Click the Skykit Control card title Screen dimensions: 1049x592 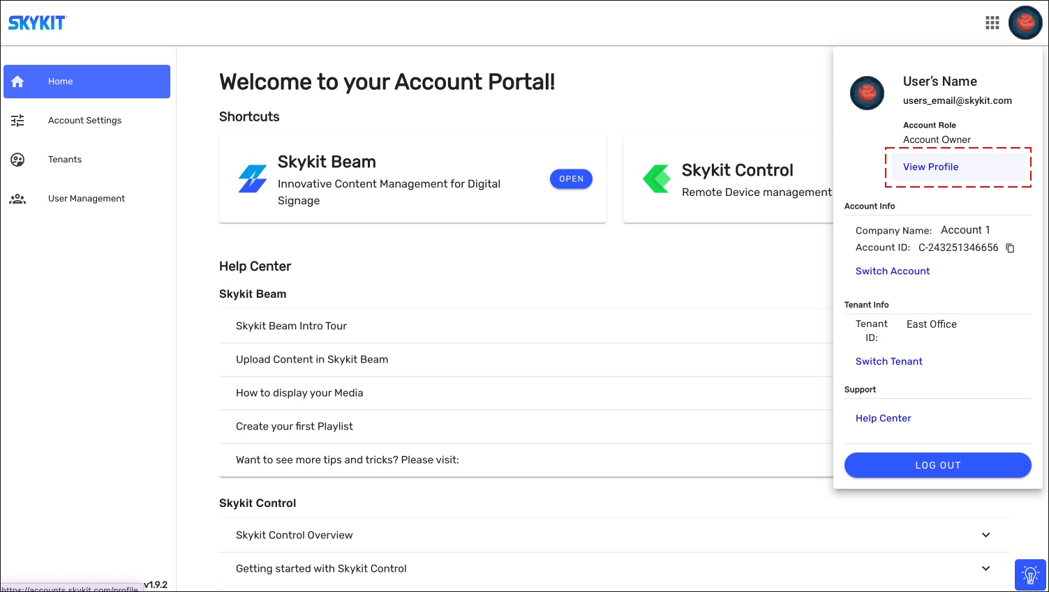738,170
